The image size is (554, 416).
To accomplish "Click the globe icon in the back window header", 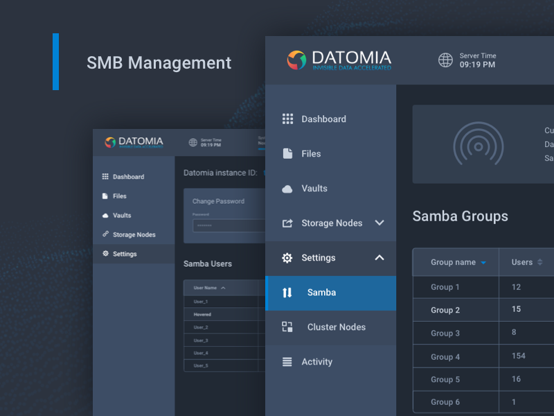I will click(x=193, y=142).
